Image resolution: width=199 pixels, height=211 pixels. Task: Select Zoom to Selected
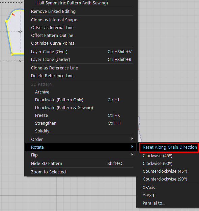(81, 172)
